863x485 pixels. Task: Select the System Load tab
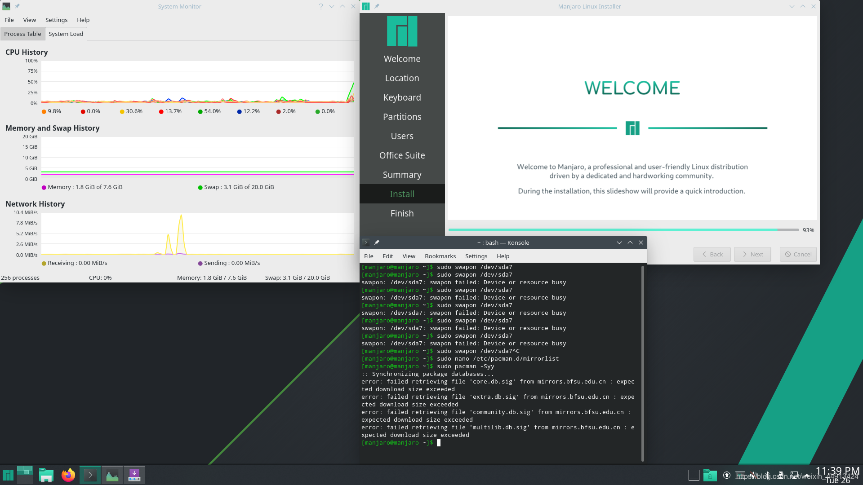(66, 34)
